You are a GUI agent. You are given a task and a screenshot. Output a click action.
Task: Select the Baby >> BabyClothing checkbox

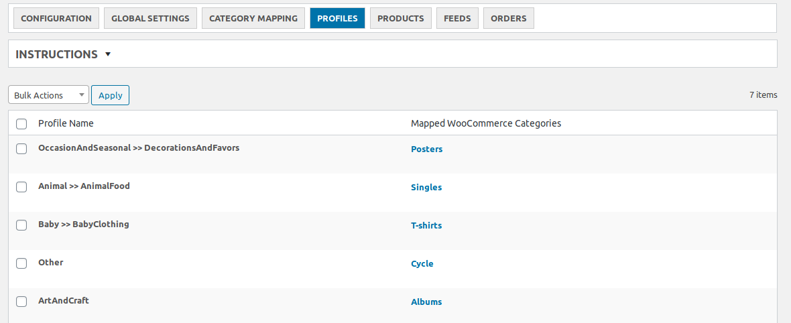(x=21, y=225)
